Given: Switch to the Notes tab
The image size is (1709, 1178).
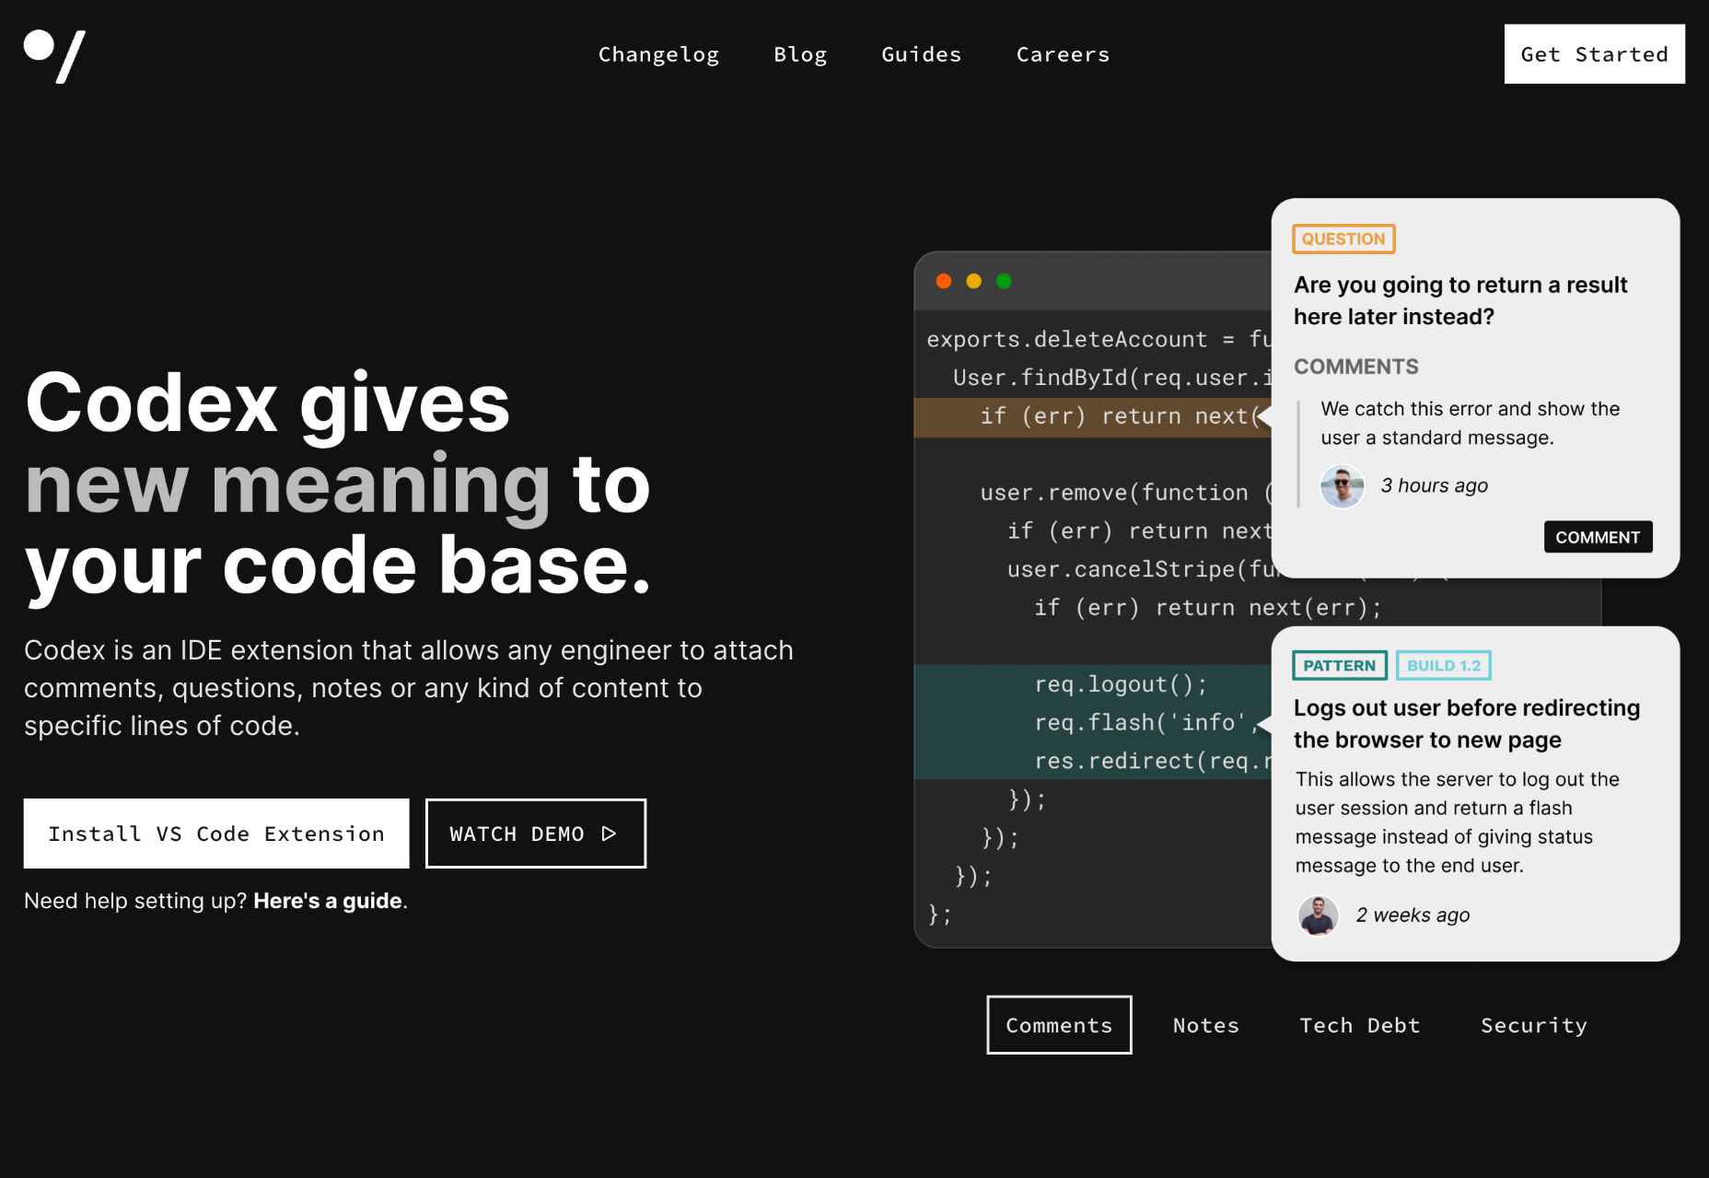Looking at the screenshot, I should pyautogui.click(x=1206, y=1025).
